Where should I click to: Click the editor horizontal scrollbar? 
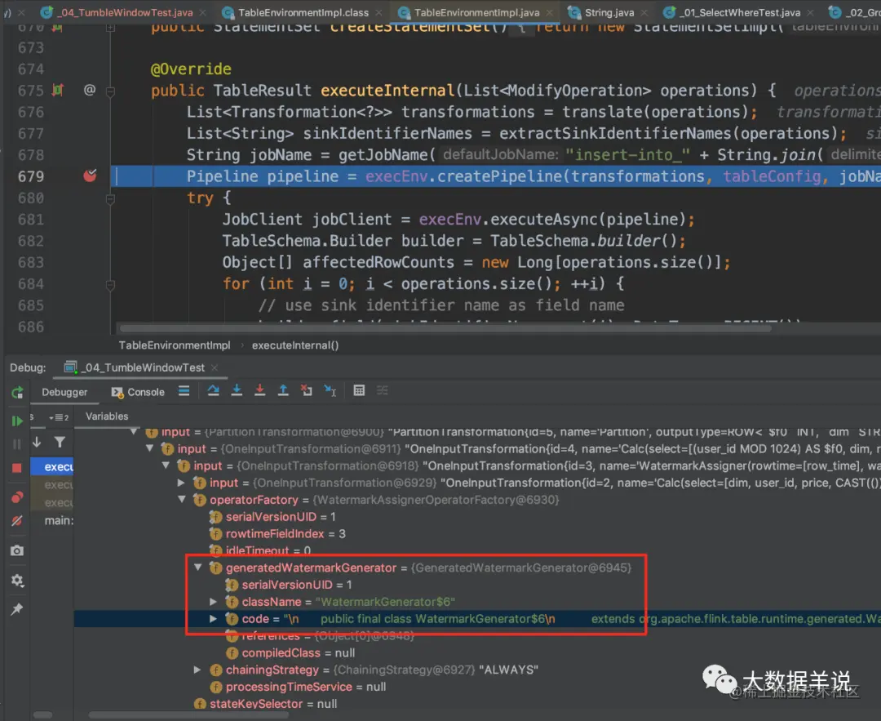445,328
